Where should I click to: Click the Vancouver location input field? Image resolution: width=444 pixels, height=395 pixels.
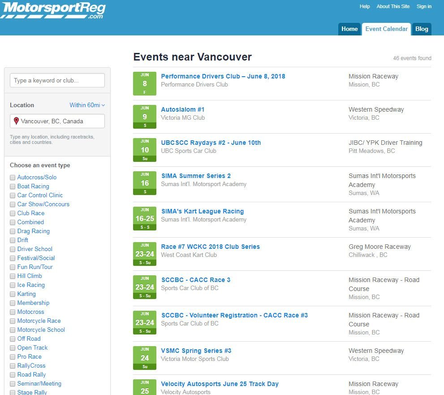[61, 121]
